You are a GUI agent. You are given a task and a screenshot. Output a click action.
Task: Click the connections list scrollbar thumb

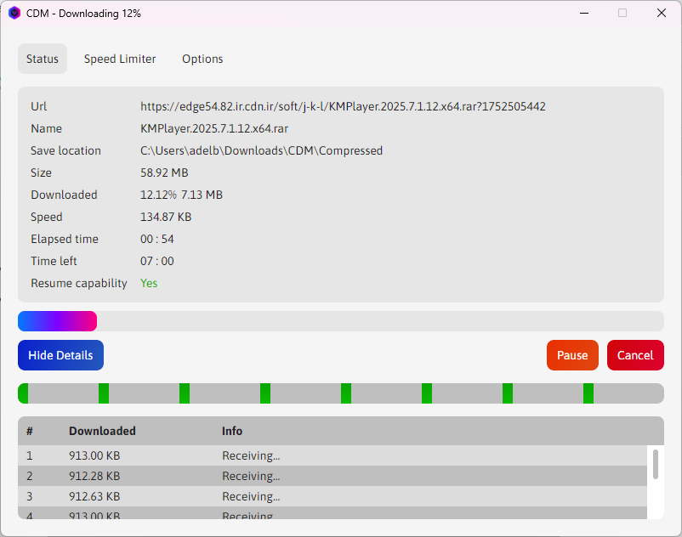click(656, 465)
